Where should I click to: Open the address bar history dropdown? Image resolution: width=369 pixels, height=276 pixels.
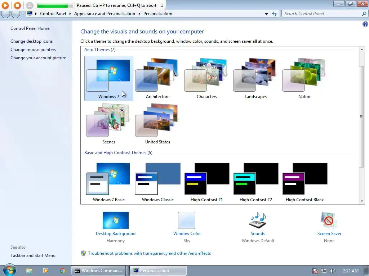tap(266, 14)
